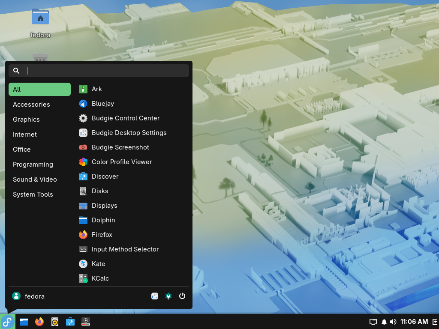Click the search magnifier icon

[16, 71]
